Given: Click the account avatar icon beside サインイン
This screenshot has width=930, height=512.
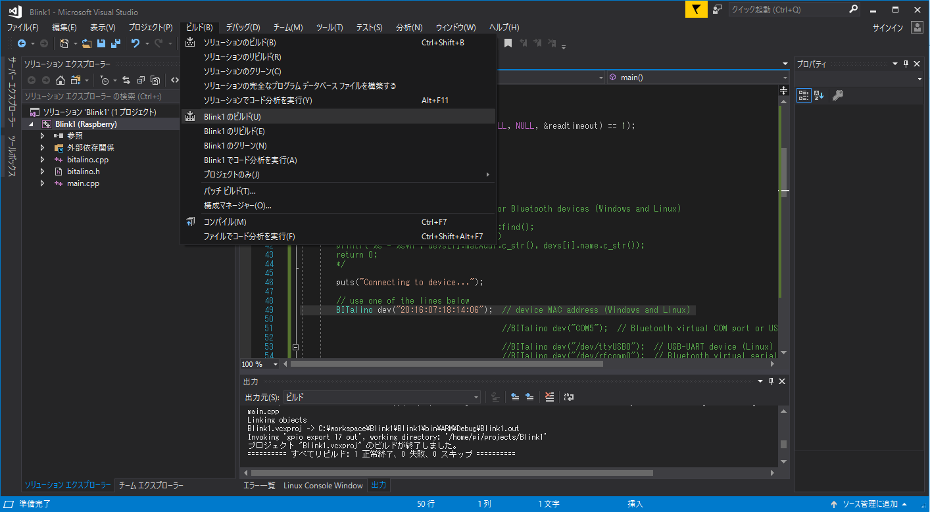Looking at the screenshot, I should coord(918,27).
